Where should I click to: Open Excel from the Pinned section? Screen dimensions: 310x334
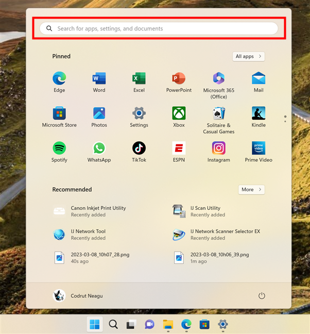click(139, 82)
